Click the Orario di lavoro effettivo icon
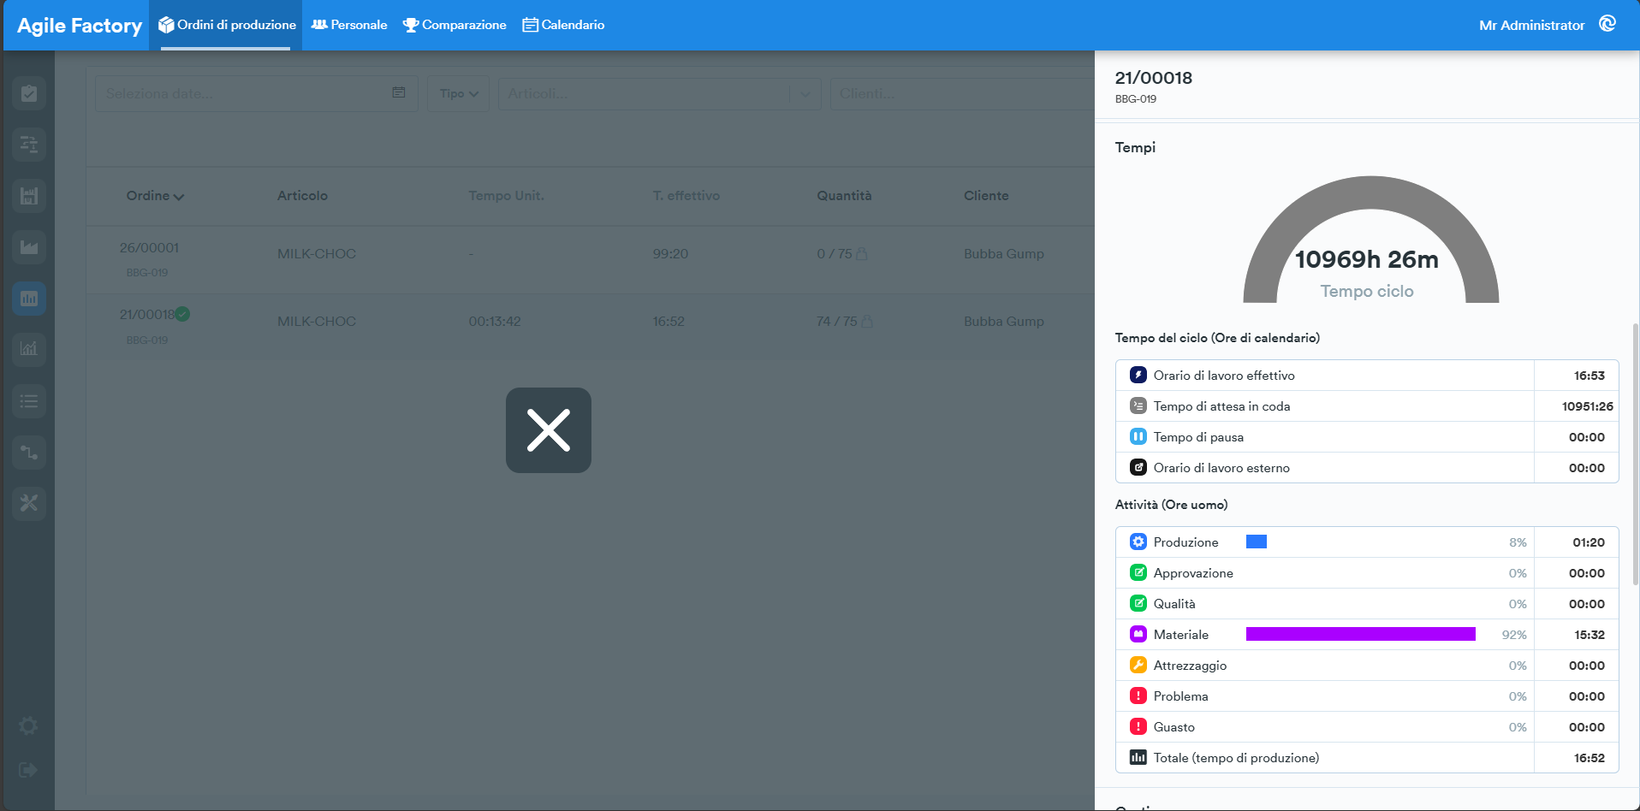This screenshot has width=1640, height=811. (x=1138, y=375)
